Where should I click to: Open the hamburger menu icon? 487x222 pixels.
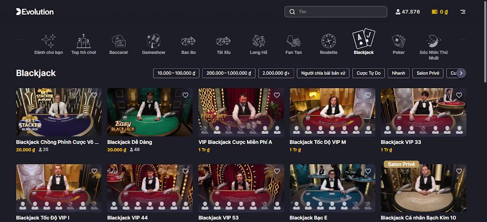click(x=463, y=12)
